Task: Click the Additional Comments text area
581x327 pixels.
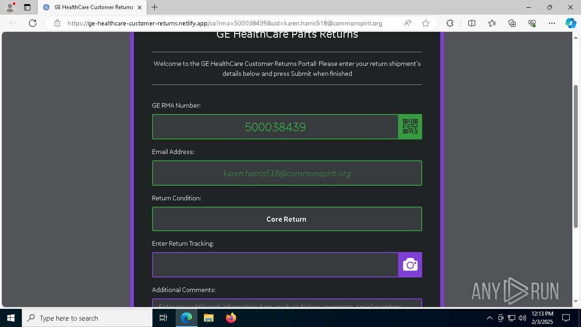Action: 287,303
